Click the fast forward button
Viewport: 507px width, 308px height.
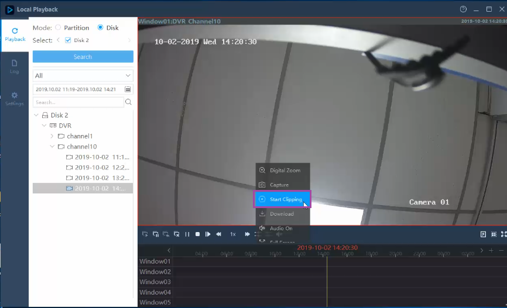[248, 234]
